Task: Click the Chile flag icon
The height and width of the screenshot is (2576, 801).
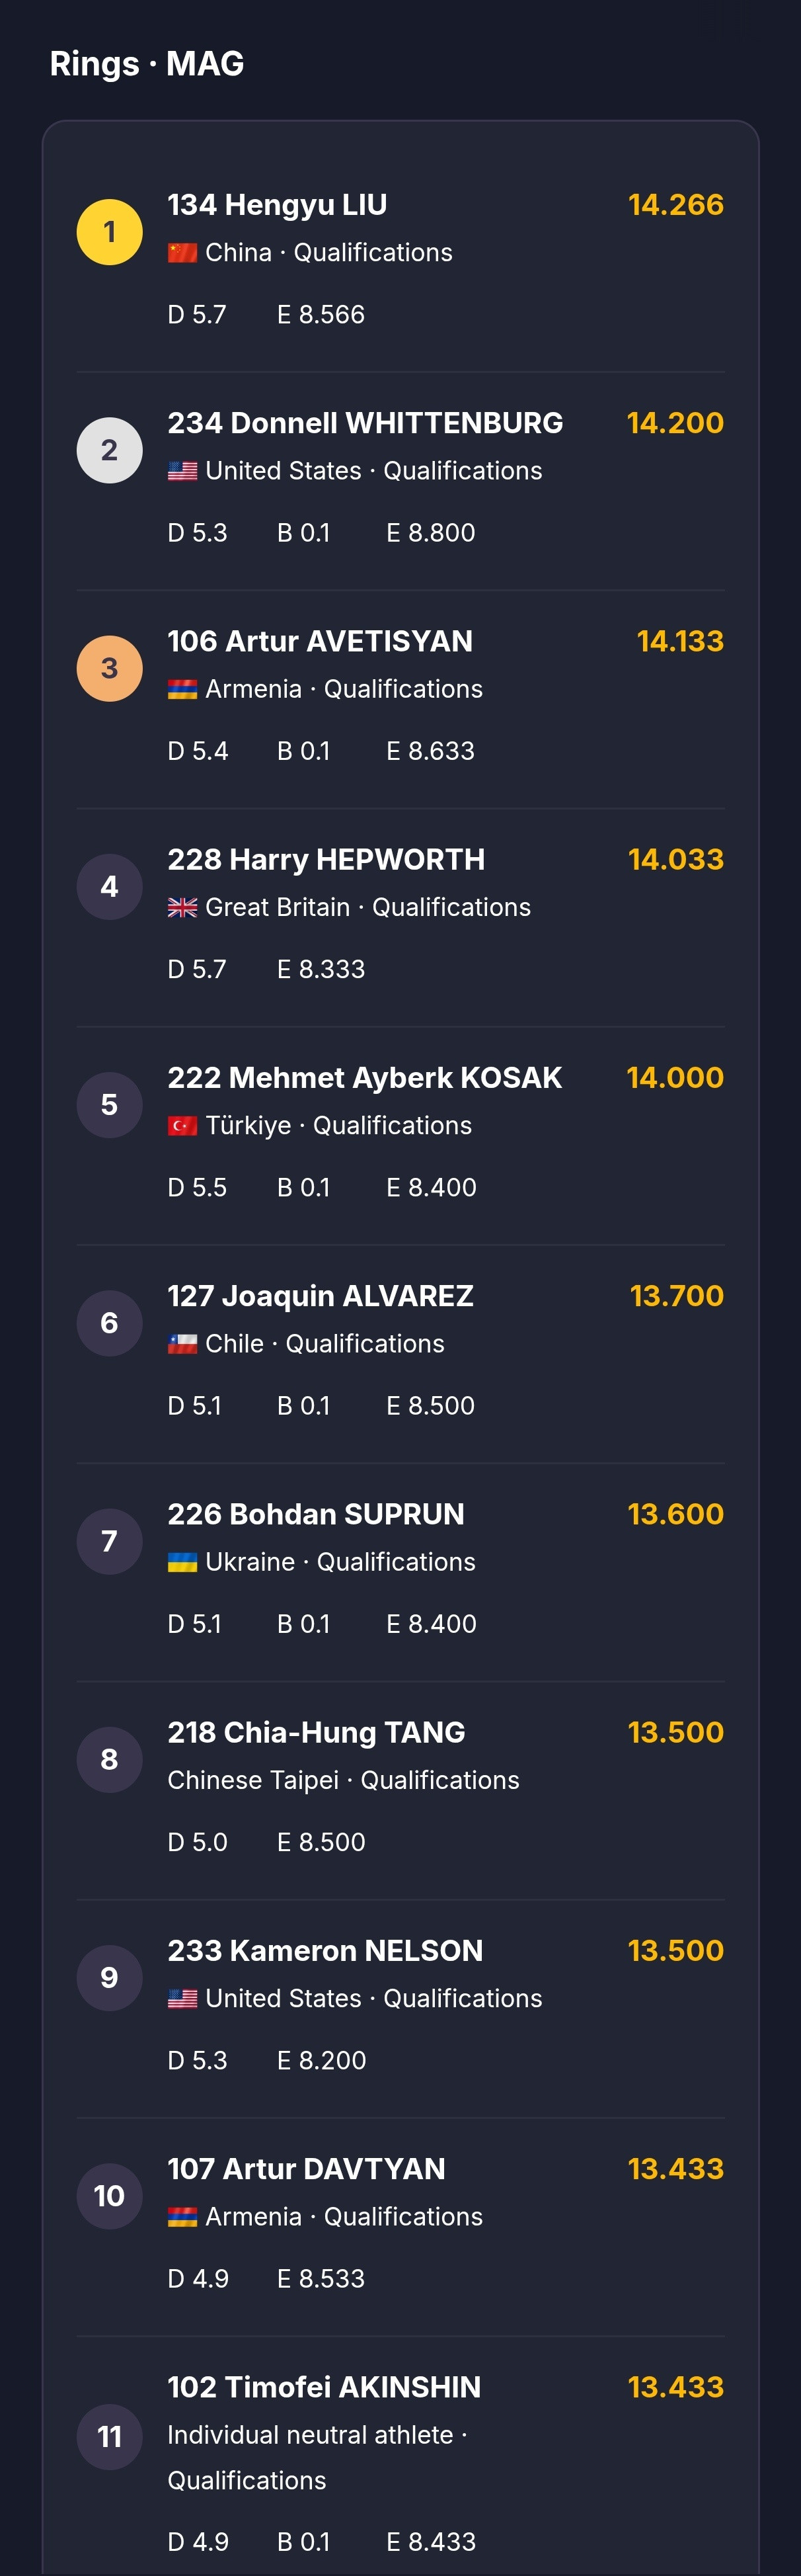Action: tap(182, 1344)
